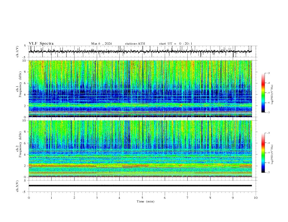Click the "6" tick on time axis
This screenshot has width=288, height=222.
tap(165, 198)
